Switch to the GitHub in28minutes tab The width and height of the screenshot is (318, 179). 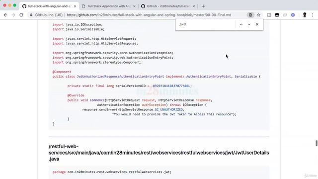[x=168, y=6]
